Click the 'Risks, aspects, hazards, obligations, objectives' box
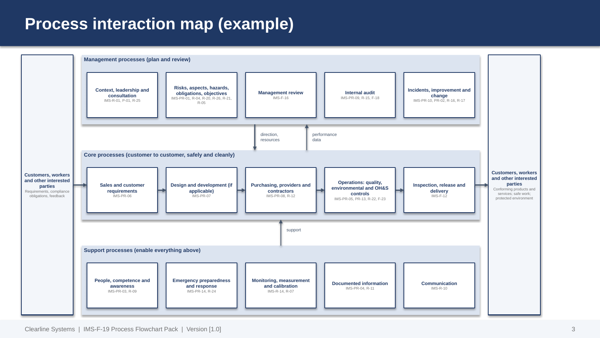Image resolution: width=600 pixels, height=338 pixels. coord(201,95)
